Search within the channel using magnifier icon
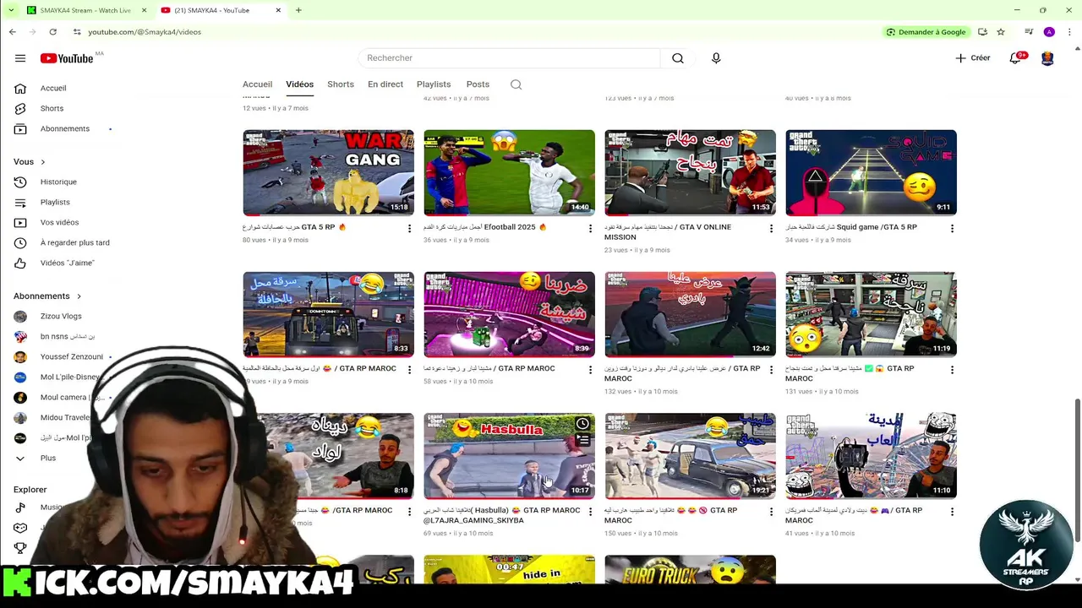This screenshot has height=608, width=1082. pyautogui.click(x=516, y=84)
